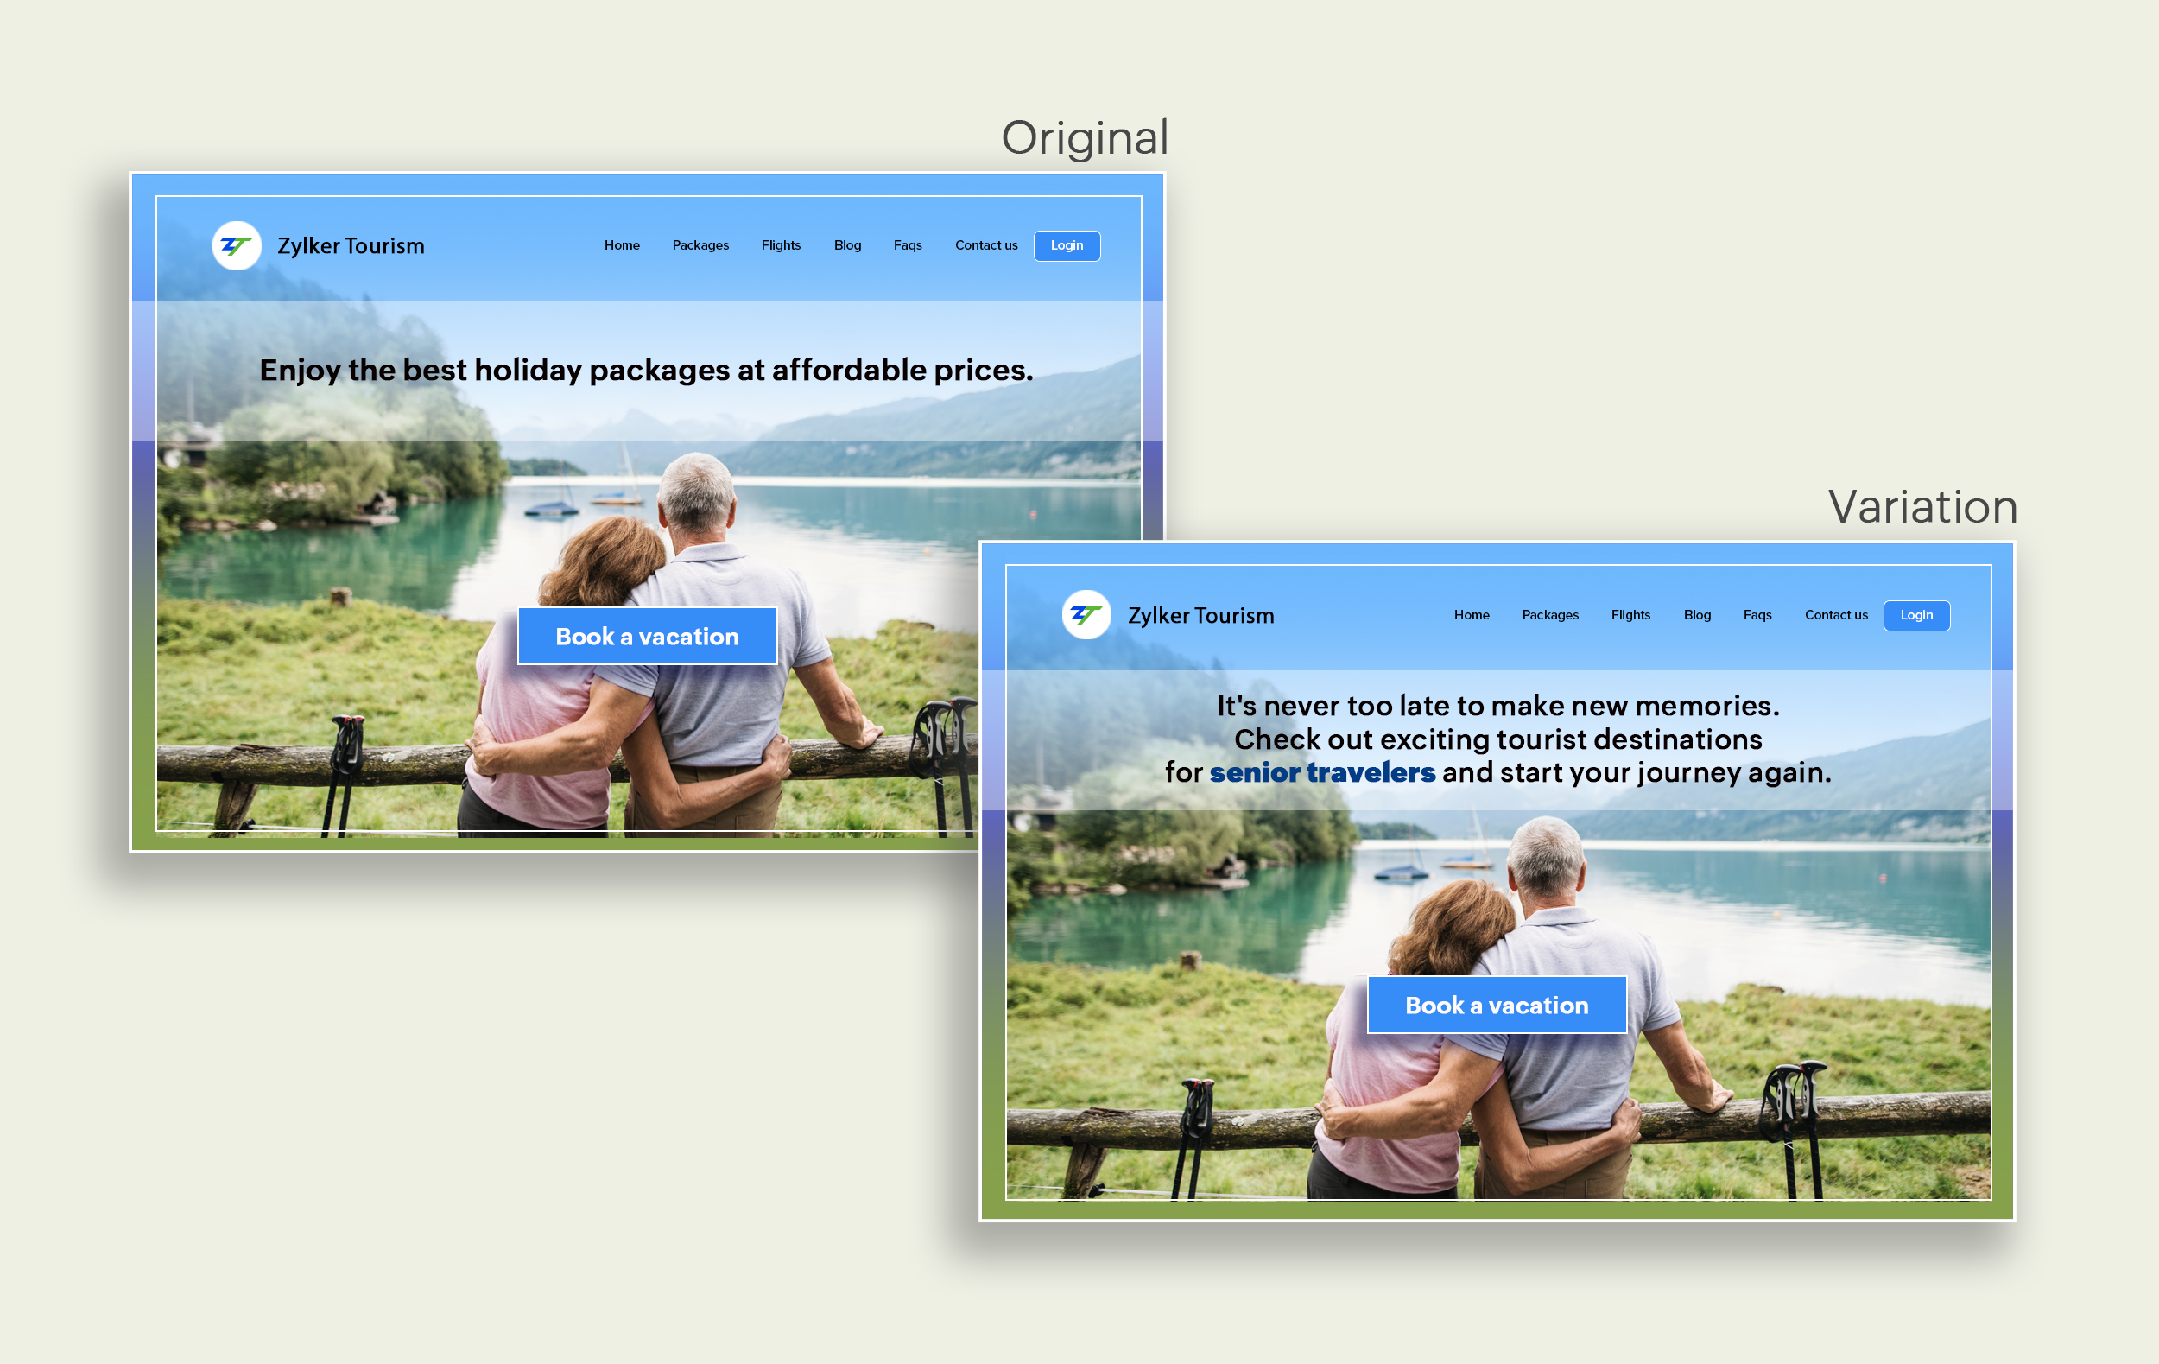Click Contact us in Variation page navigation

[x=1835, y=615]
